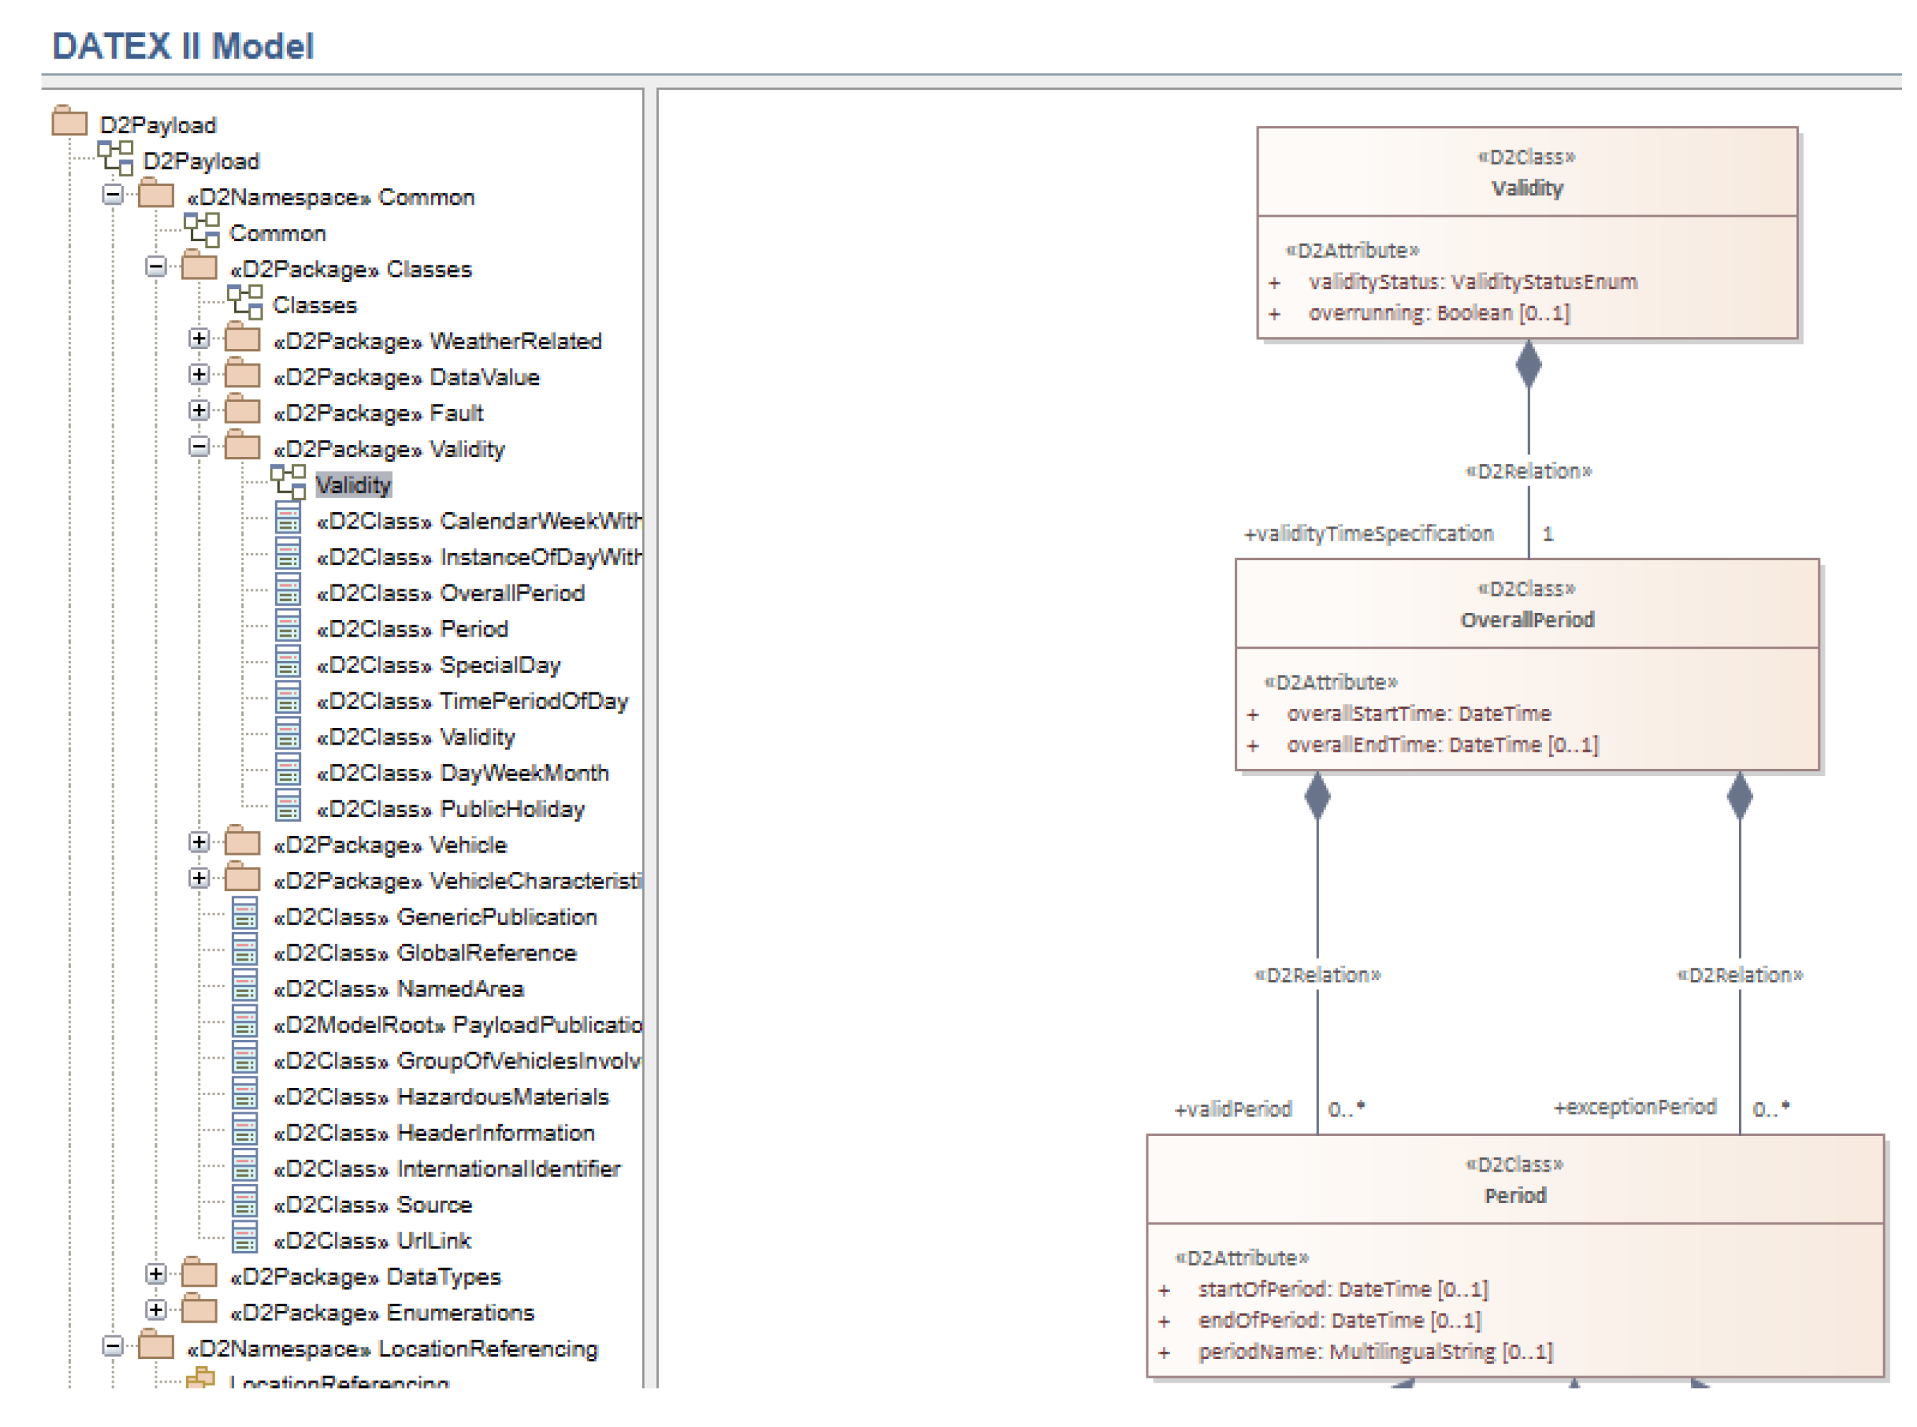Viewport: 1917px width, 1427px height.
Task: Click the Period class box title
Action: pyautogui.click(x=1514, y=1195)
